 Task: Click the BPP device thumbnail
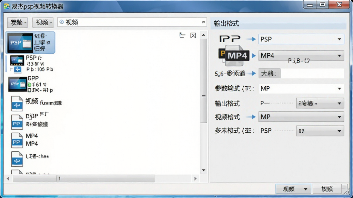pos(18,84)
